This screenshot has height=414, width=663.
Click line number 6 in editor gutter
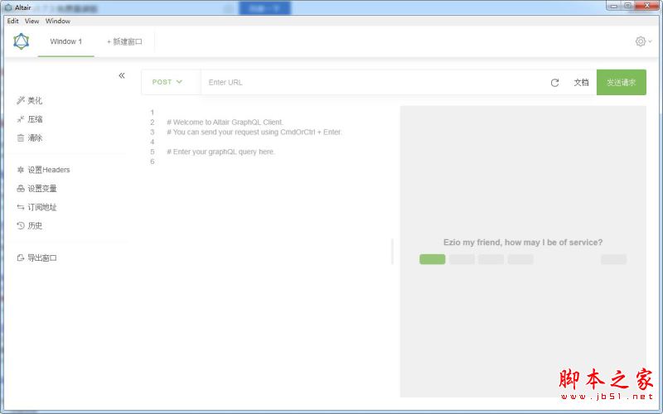click(x=152, y=161)
